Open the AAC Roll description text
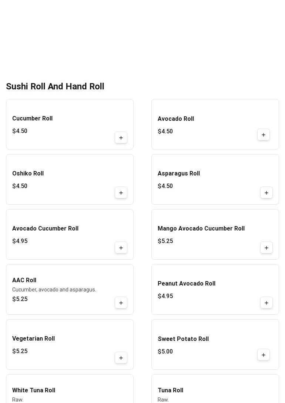Image resolution: width=285 pixels, height=403 pixels. click(54, 290)
